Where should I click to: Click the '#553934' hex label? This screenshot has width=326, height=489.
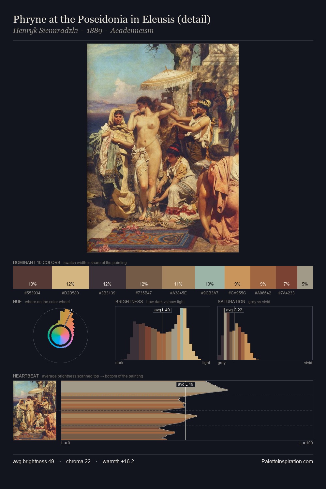point(32,293)
